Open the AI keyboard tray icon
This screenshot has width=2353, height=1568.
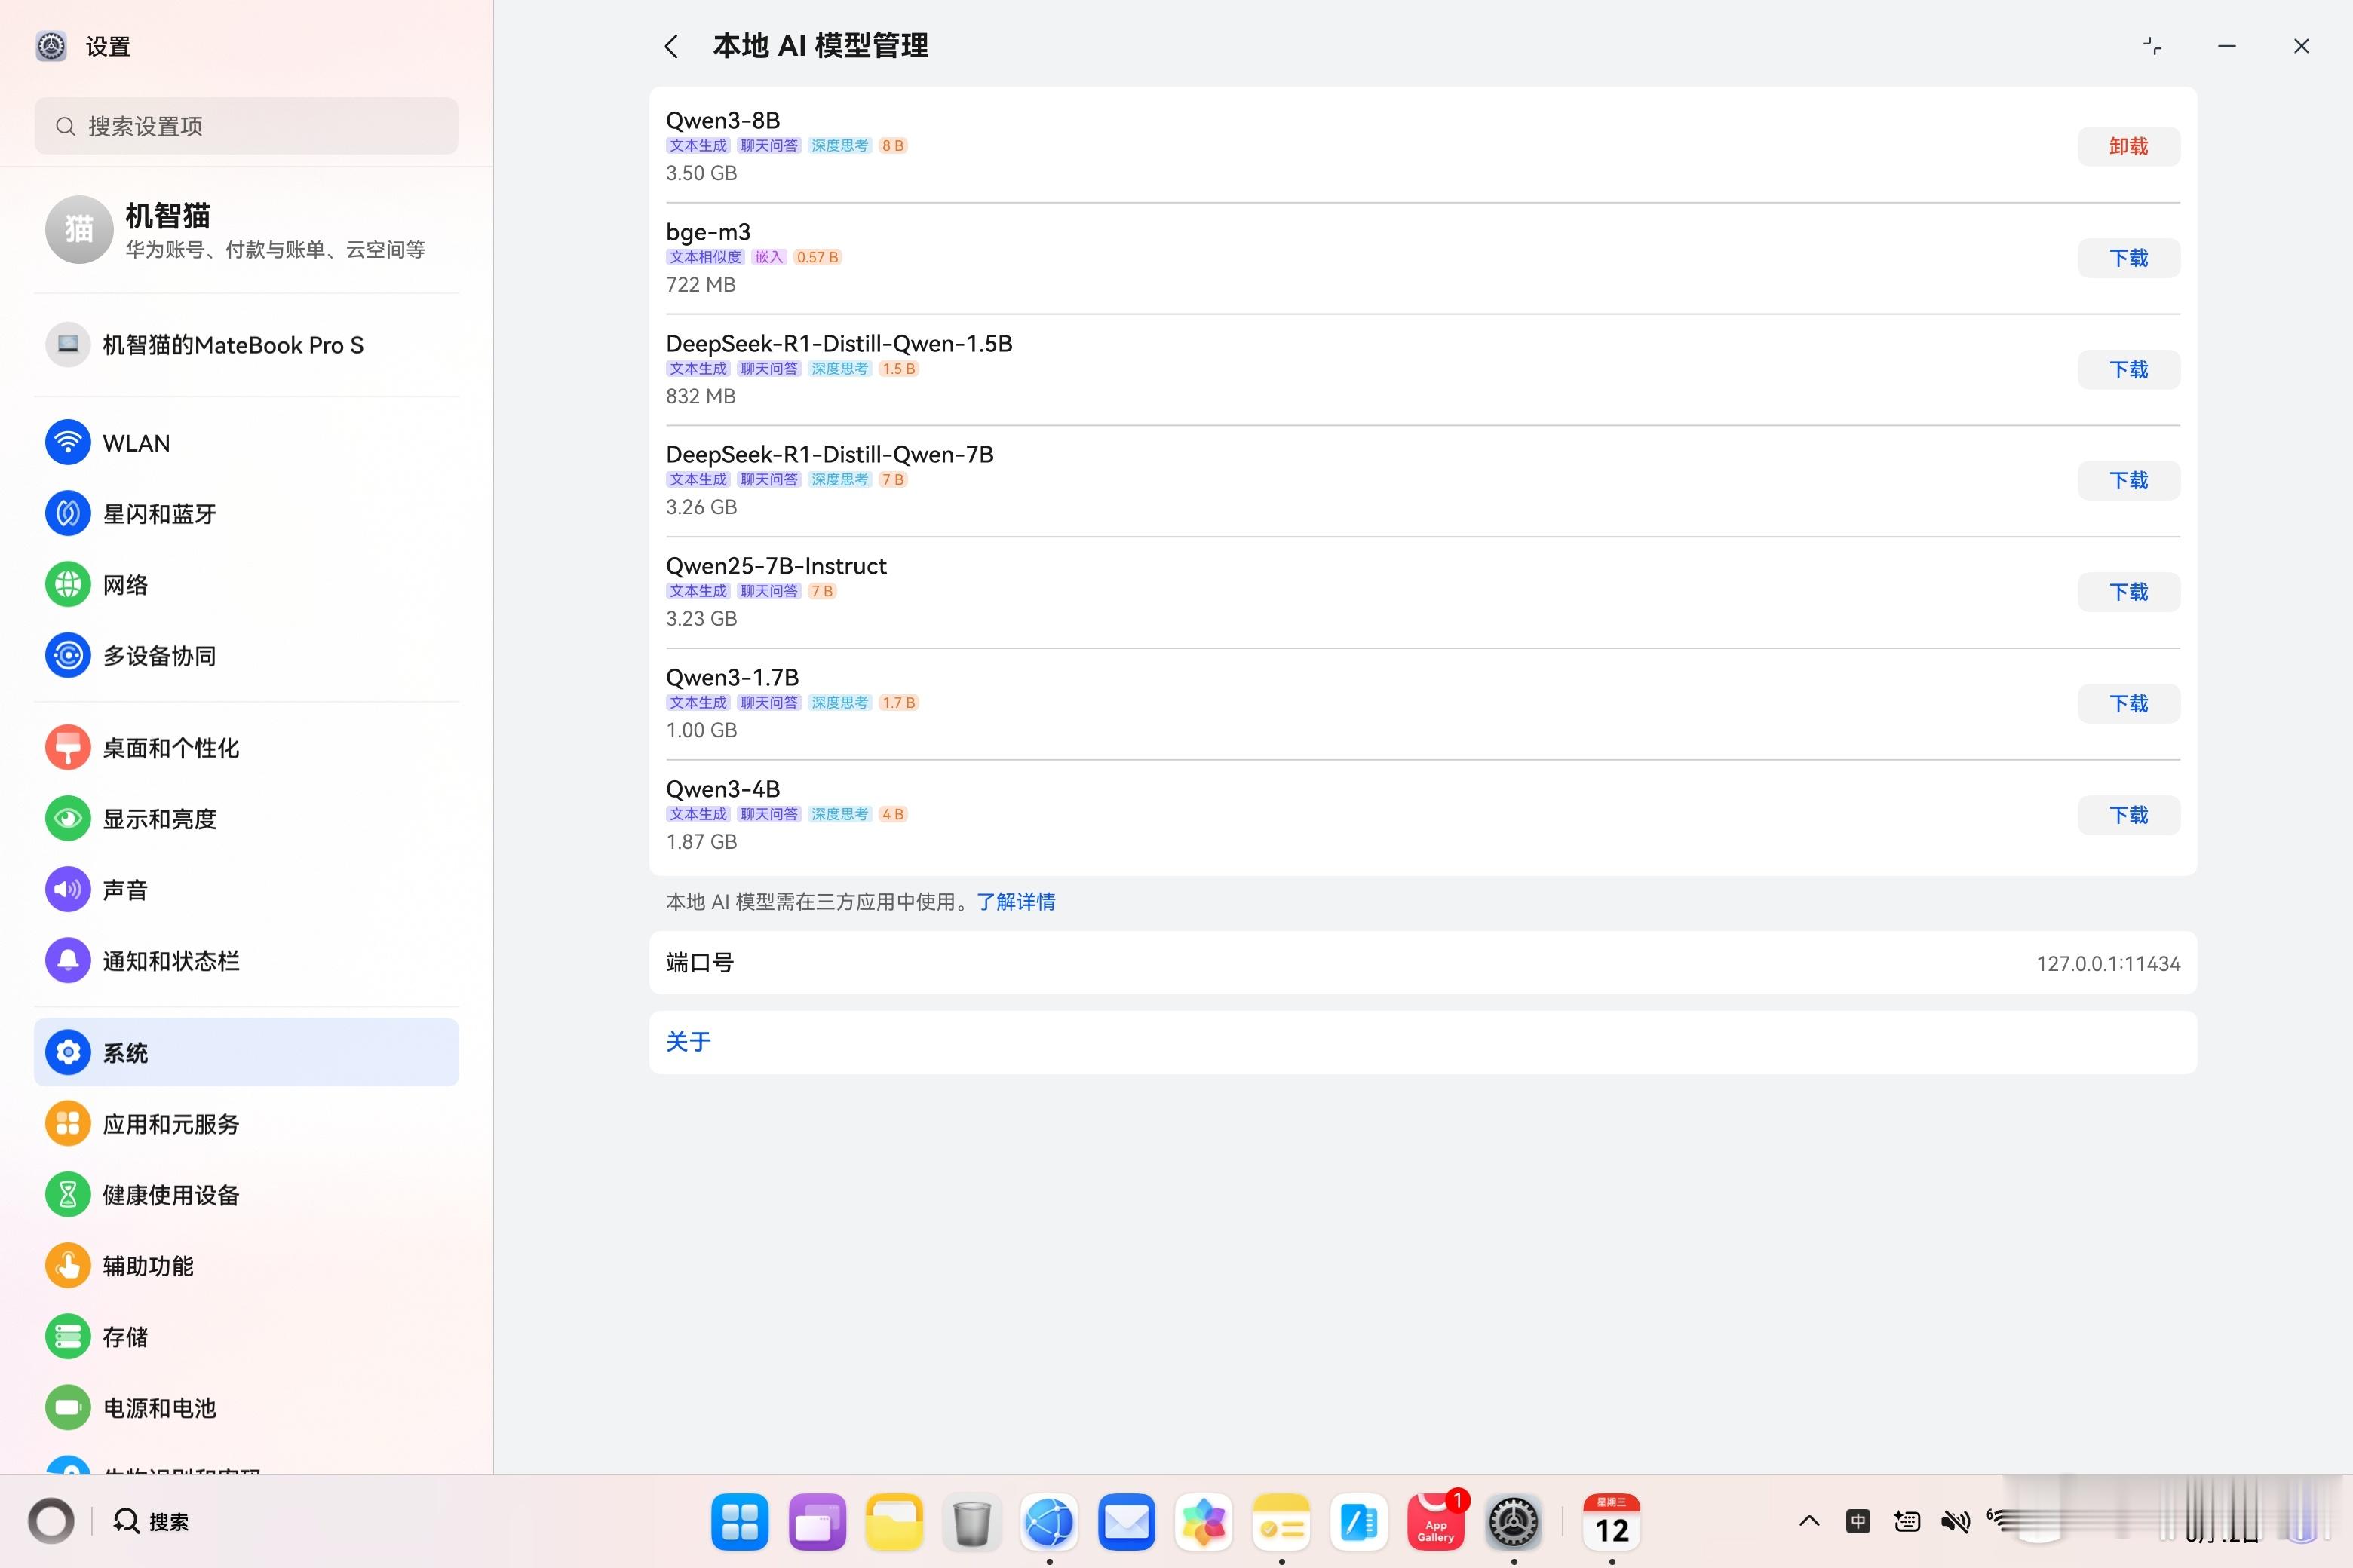(1907, 1521)
